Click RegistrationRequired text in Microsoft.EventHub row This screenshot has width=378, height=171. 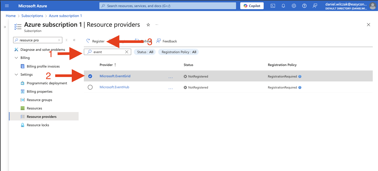pyautogui.click(x=282, y=87)
